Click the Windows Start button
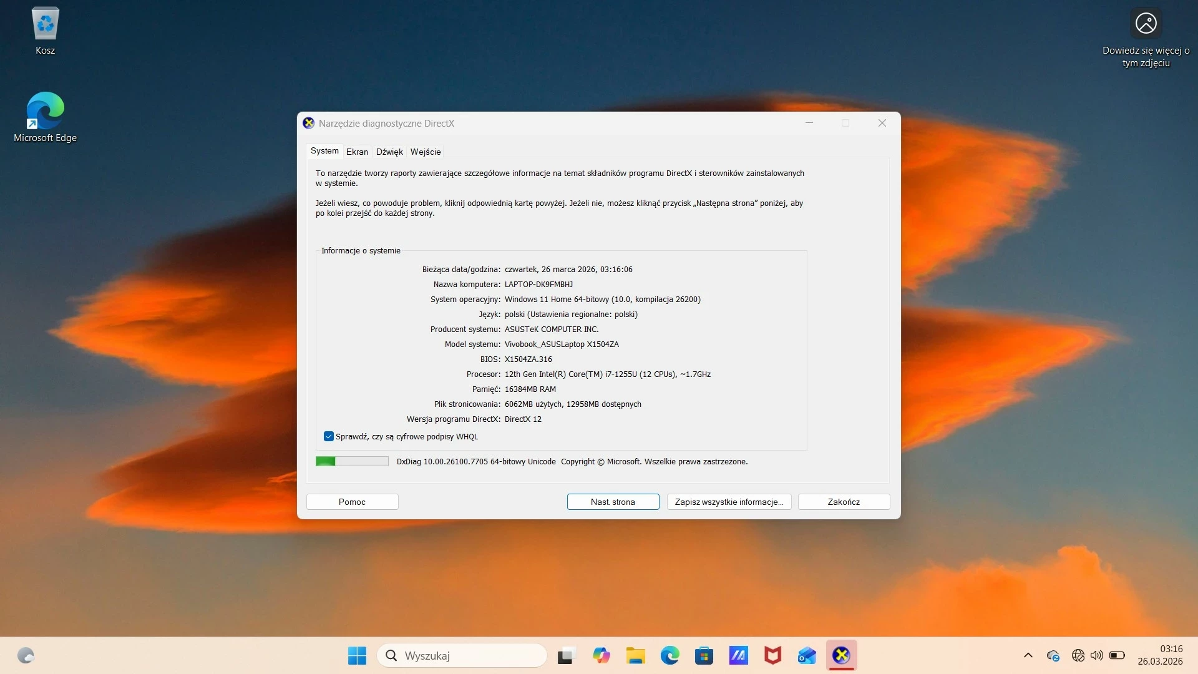 pos(357,655)
